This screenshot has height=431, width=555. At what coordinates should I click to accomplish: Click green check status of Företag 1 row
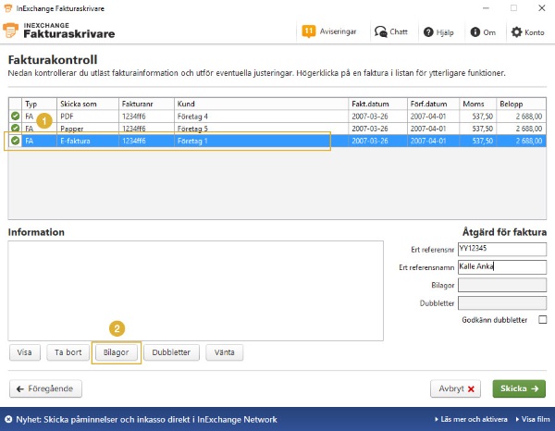pyautogui.click(x=15, y=141)
